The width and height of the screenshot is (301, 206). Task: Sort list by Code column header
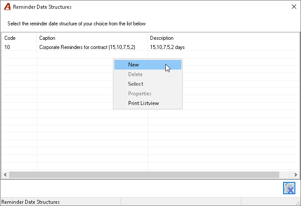click(x=19, y=38)
